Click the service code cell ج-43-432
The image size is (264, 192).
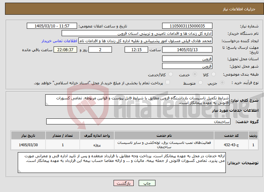point(232,145)
